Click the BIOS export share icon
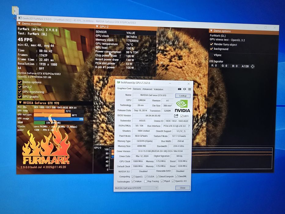The height and width of the screenshot is (214, 285). coord(176,116)
